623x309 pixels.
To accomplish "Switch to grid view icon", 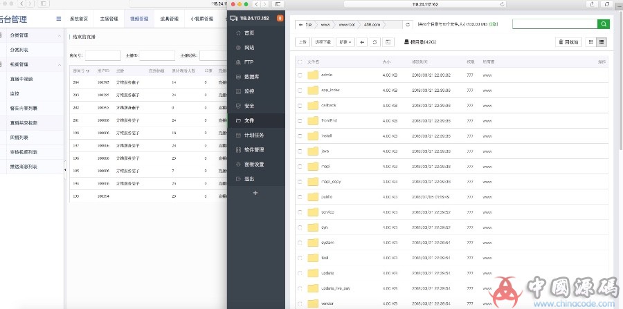I will (591, 42).
